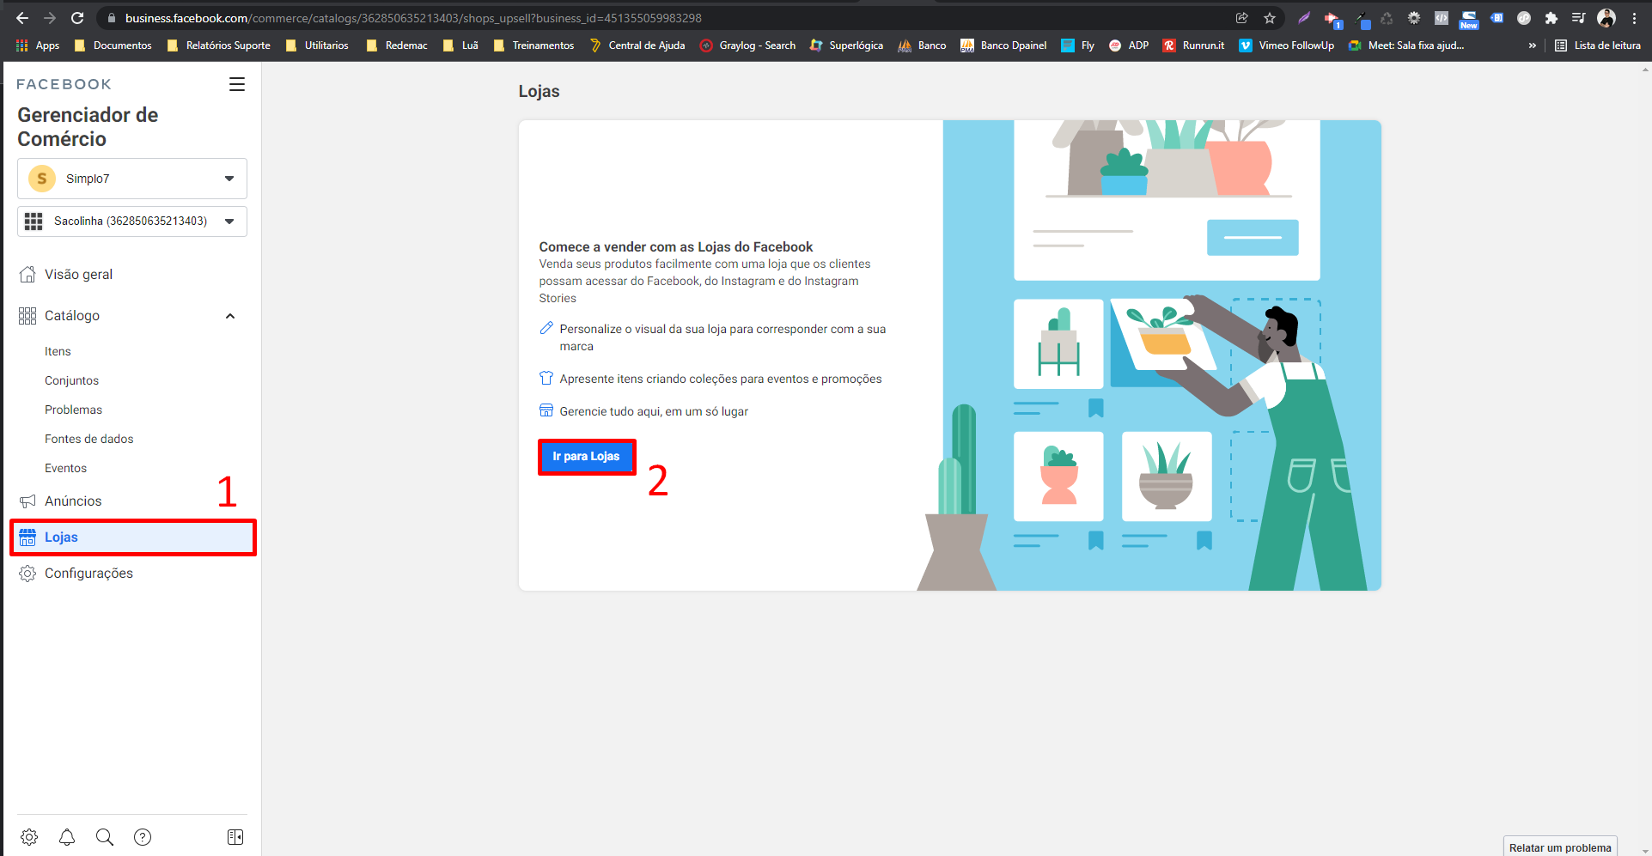Open the hamburger menu next to Facebook logo
The height and width of the screenshot is (856, 1652).
pyautogui.click(x=237, y=84)
